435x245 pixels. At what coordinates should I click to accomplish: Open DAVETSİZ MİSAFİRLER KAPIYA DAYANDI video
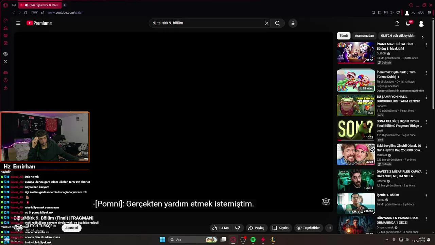(x=356, y=180)
